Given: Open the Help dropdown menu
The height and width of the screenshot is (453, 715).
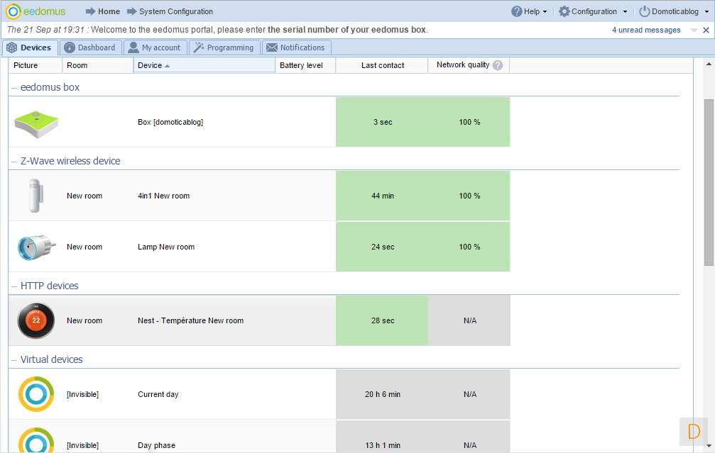Looking at the screenshot, I should click(x=530, y=11).
